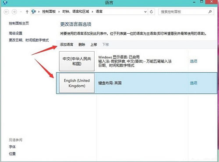Expand the chevron after 控制面板 breadcrumb
This screenshot has height=162, width=219.
click(x=59, y=12)
